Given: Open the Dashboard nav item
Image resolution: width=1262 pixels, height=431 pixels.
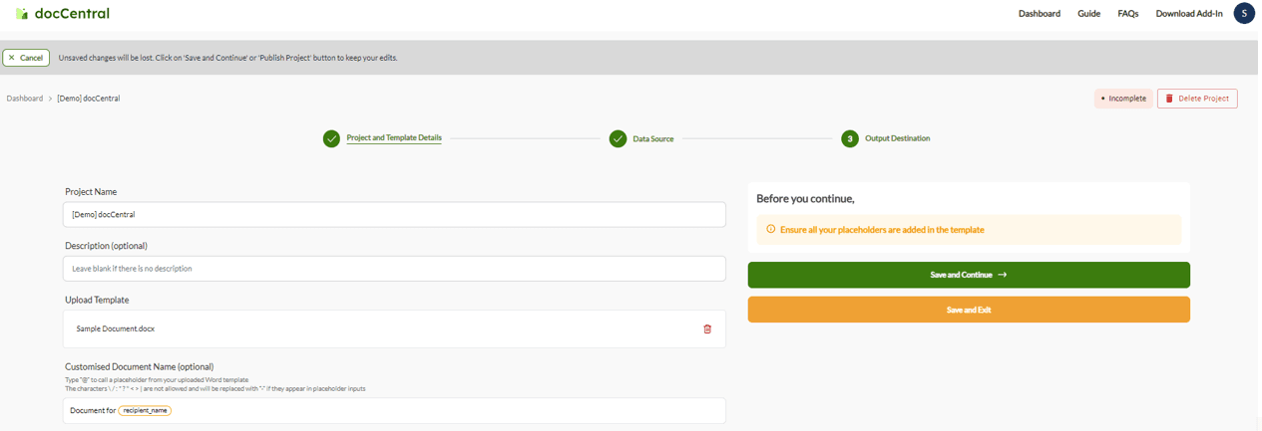Looking at the screenshot, I should [1039, 14].
